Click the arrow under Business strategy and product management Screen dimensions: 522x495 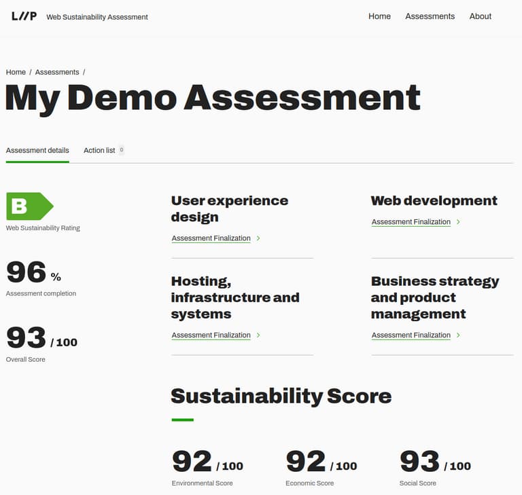[x=459, y=335]
